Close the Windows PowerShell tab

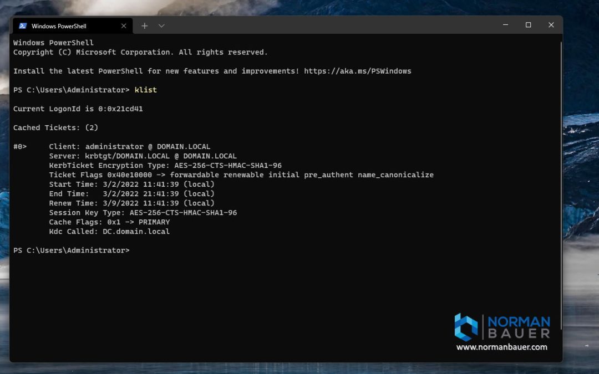tap(123, 26)
